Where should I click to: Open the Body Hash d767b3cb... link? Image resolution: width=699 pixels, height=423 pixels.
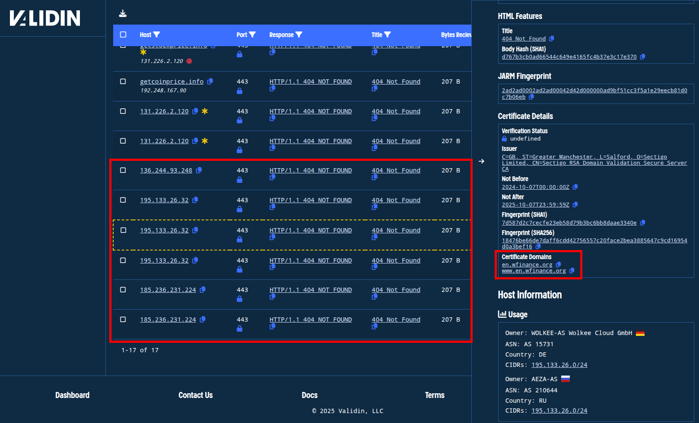click(x=569, y=56)
